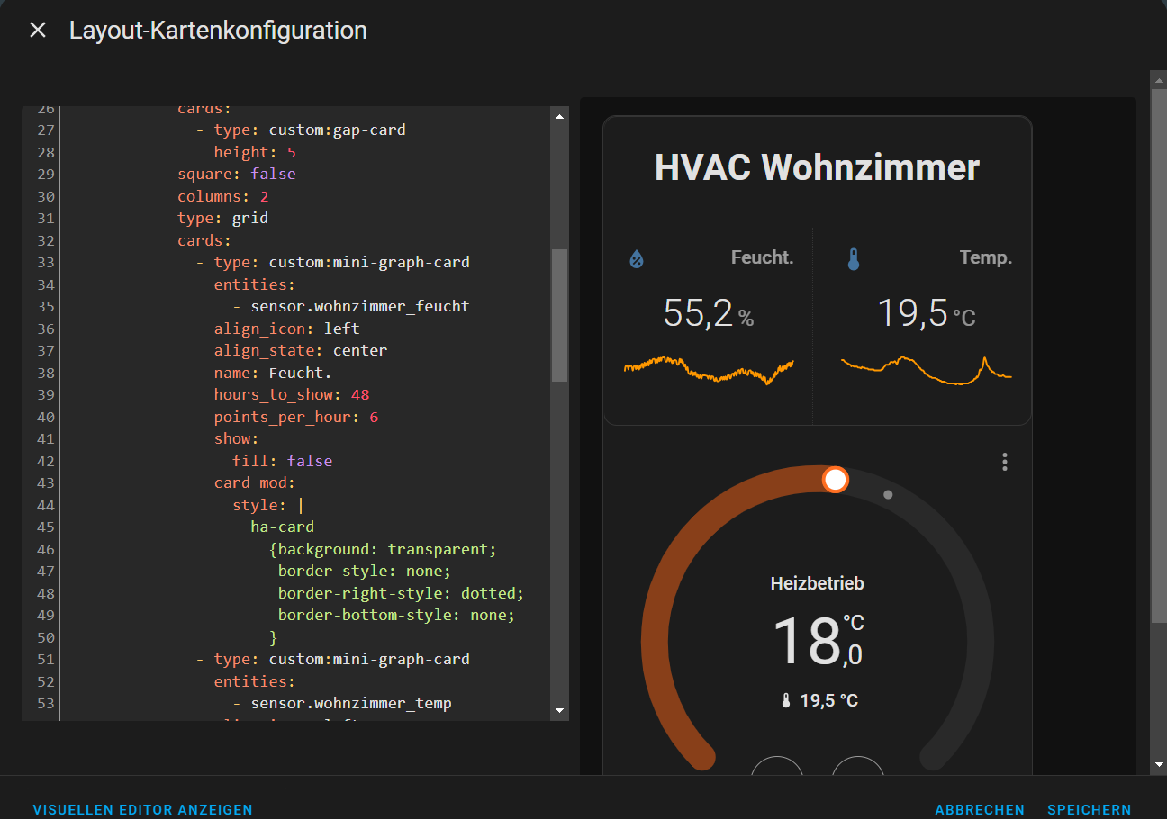Click the Feucht. humidity graph line
This screenshot has width=1167, height=819.
point(709,369)
